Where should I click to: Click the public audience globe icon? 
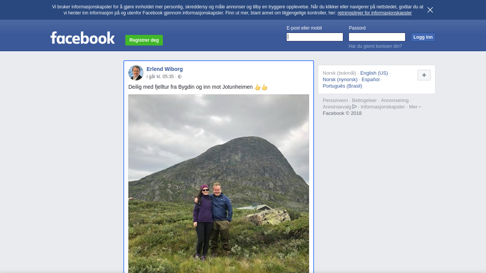pos(180,77)
